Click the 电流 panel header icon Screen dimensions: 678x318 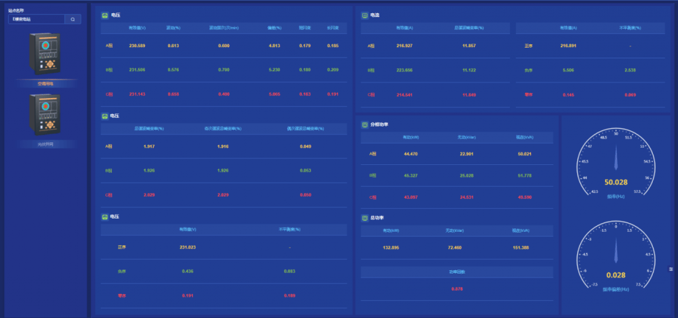pyautogui.click(x=365, y=15)
